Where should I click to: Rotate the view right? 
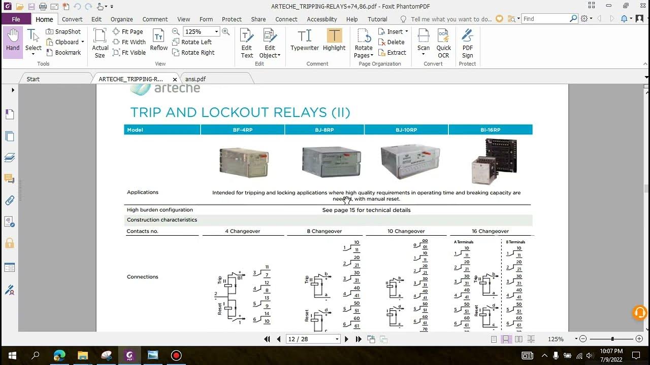click(x=193, y=52)
